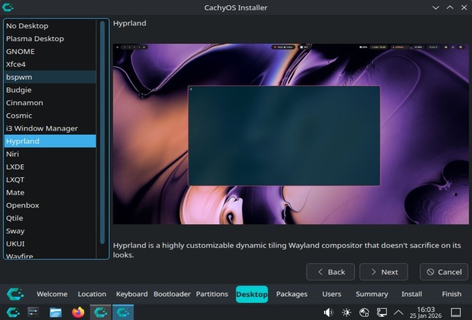Click the brightness sun icon in the tray

click(x=346, y=312)
